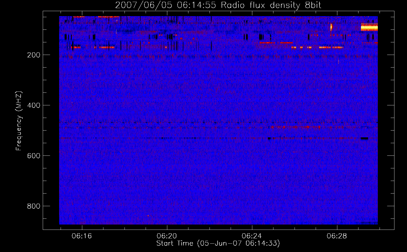Select the 200 frequency tick label

pyautogui.click(x=34, y=55)
